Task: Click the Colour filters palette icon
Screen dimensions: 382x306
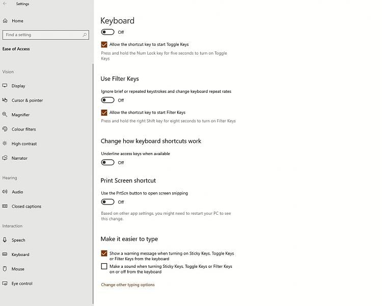Action: click(x=5, y=129)
